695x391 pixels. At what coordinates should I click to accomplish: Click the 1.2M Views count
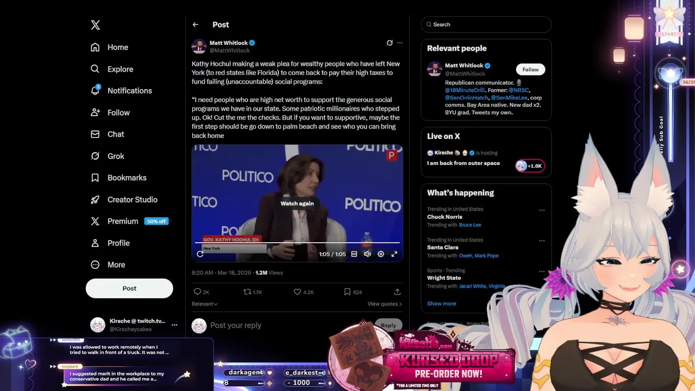[x=269, y=273]
